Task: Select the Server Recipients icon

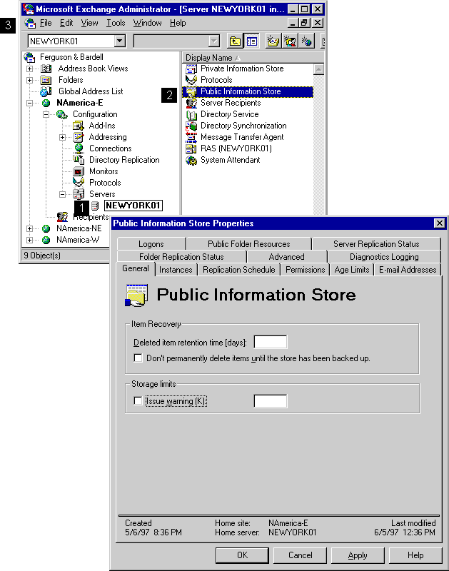Action: coord(191,103)
